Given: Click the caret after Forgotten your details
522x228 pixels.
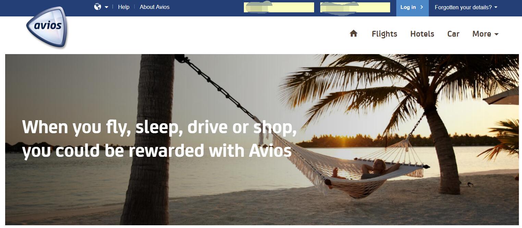Looking at the screenshot, I should 496,7.
